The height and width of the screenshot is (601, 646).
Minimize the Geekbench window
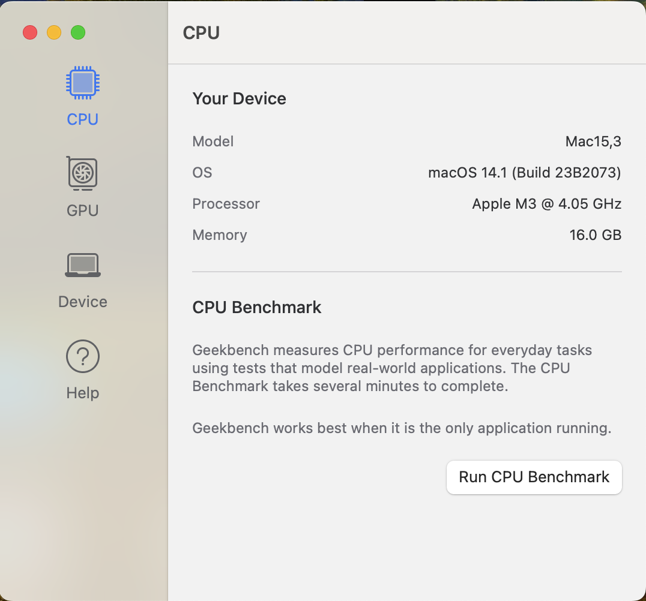(54, 32)
